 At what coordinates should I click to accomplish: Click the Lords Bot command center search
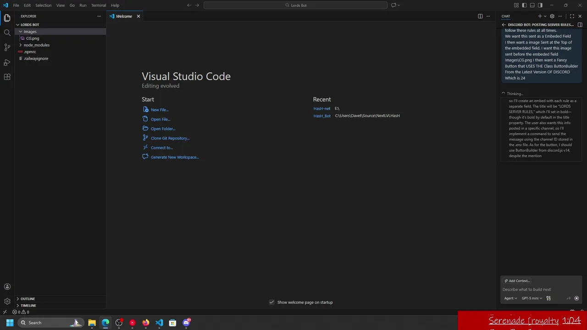(296, 5)
